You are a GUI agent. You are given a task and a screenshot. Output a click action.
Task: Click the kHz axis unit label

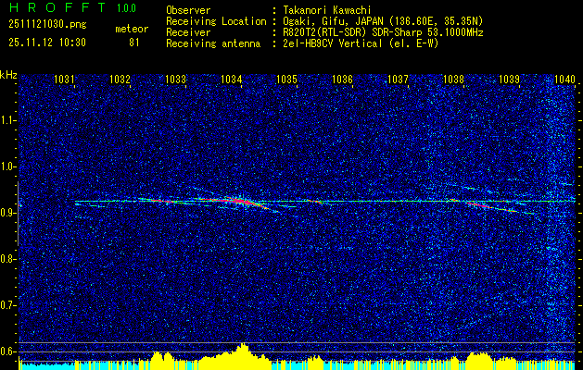[x=8, y=75]
